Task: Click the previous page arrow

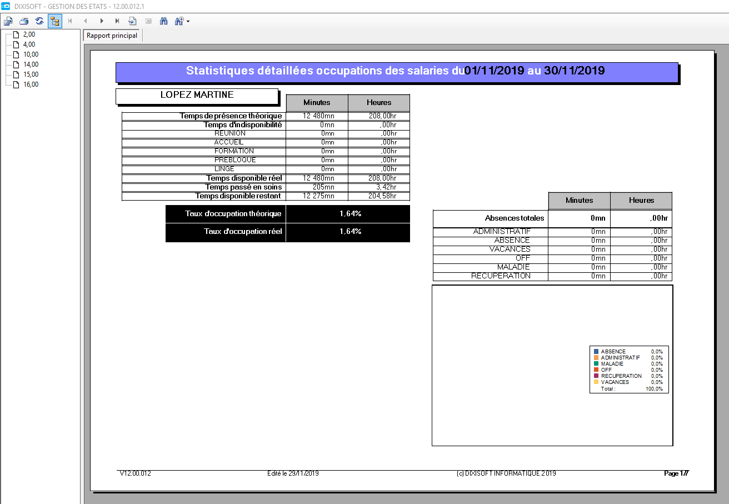Action: coord(86,21)
